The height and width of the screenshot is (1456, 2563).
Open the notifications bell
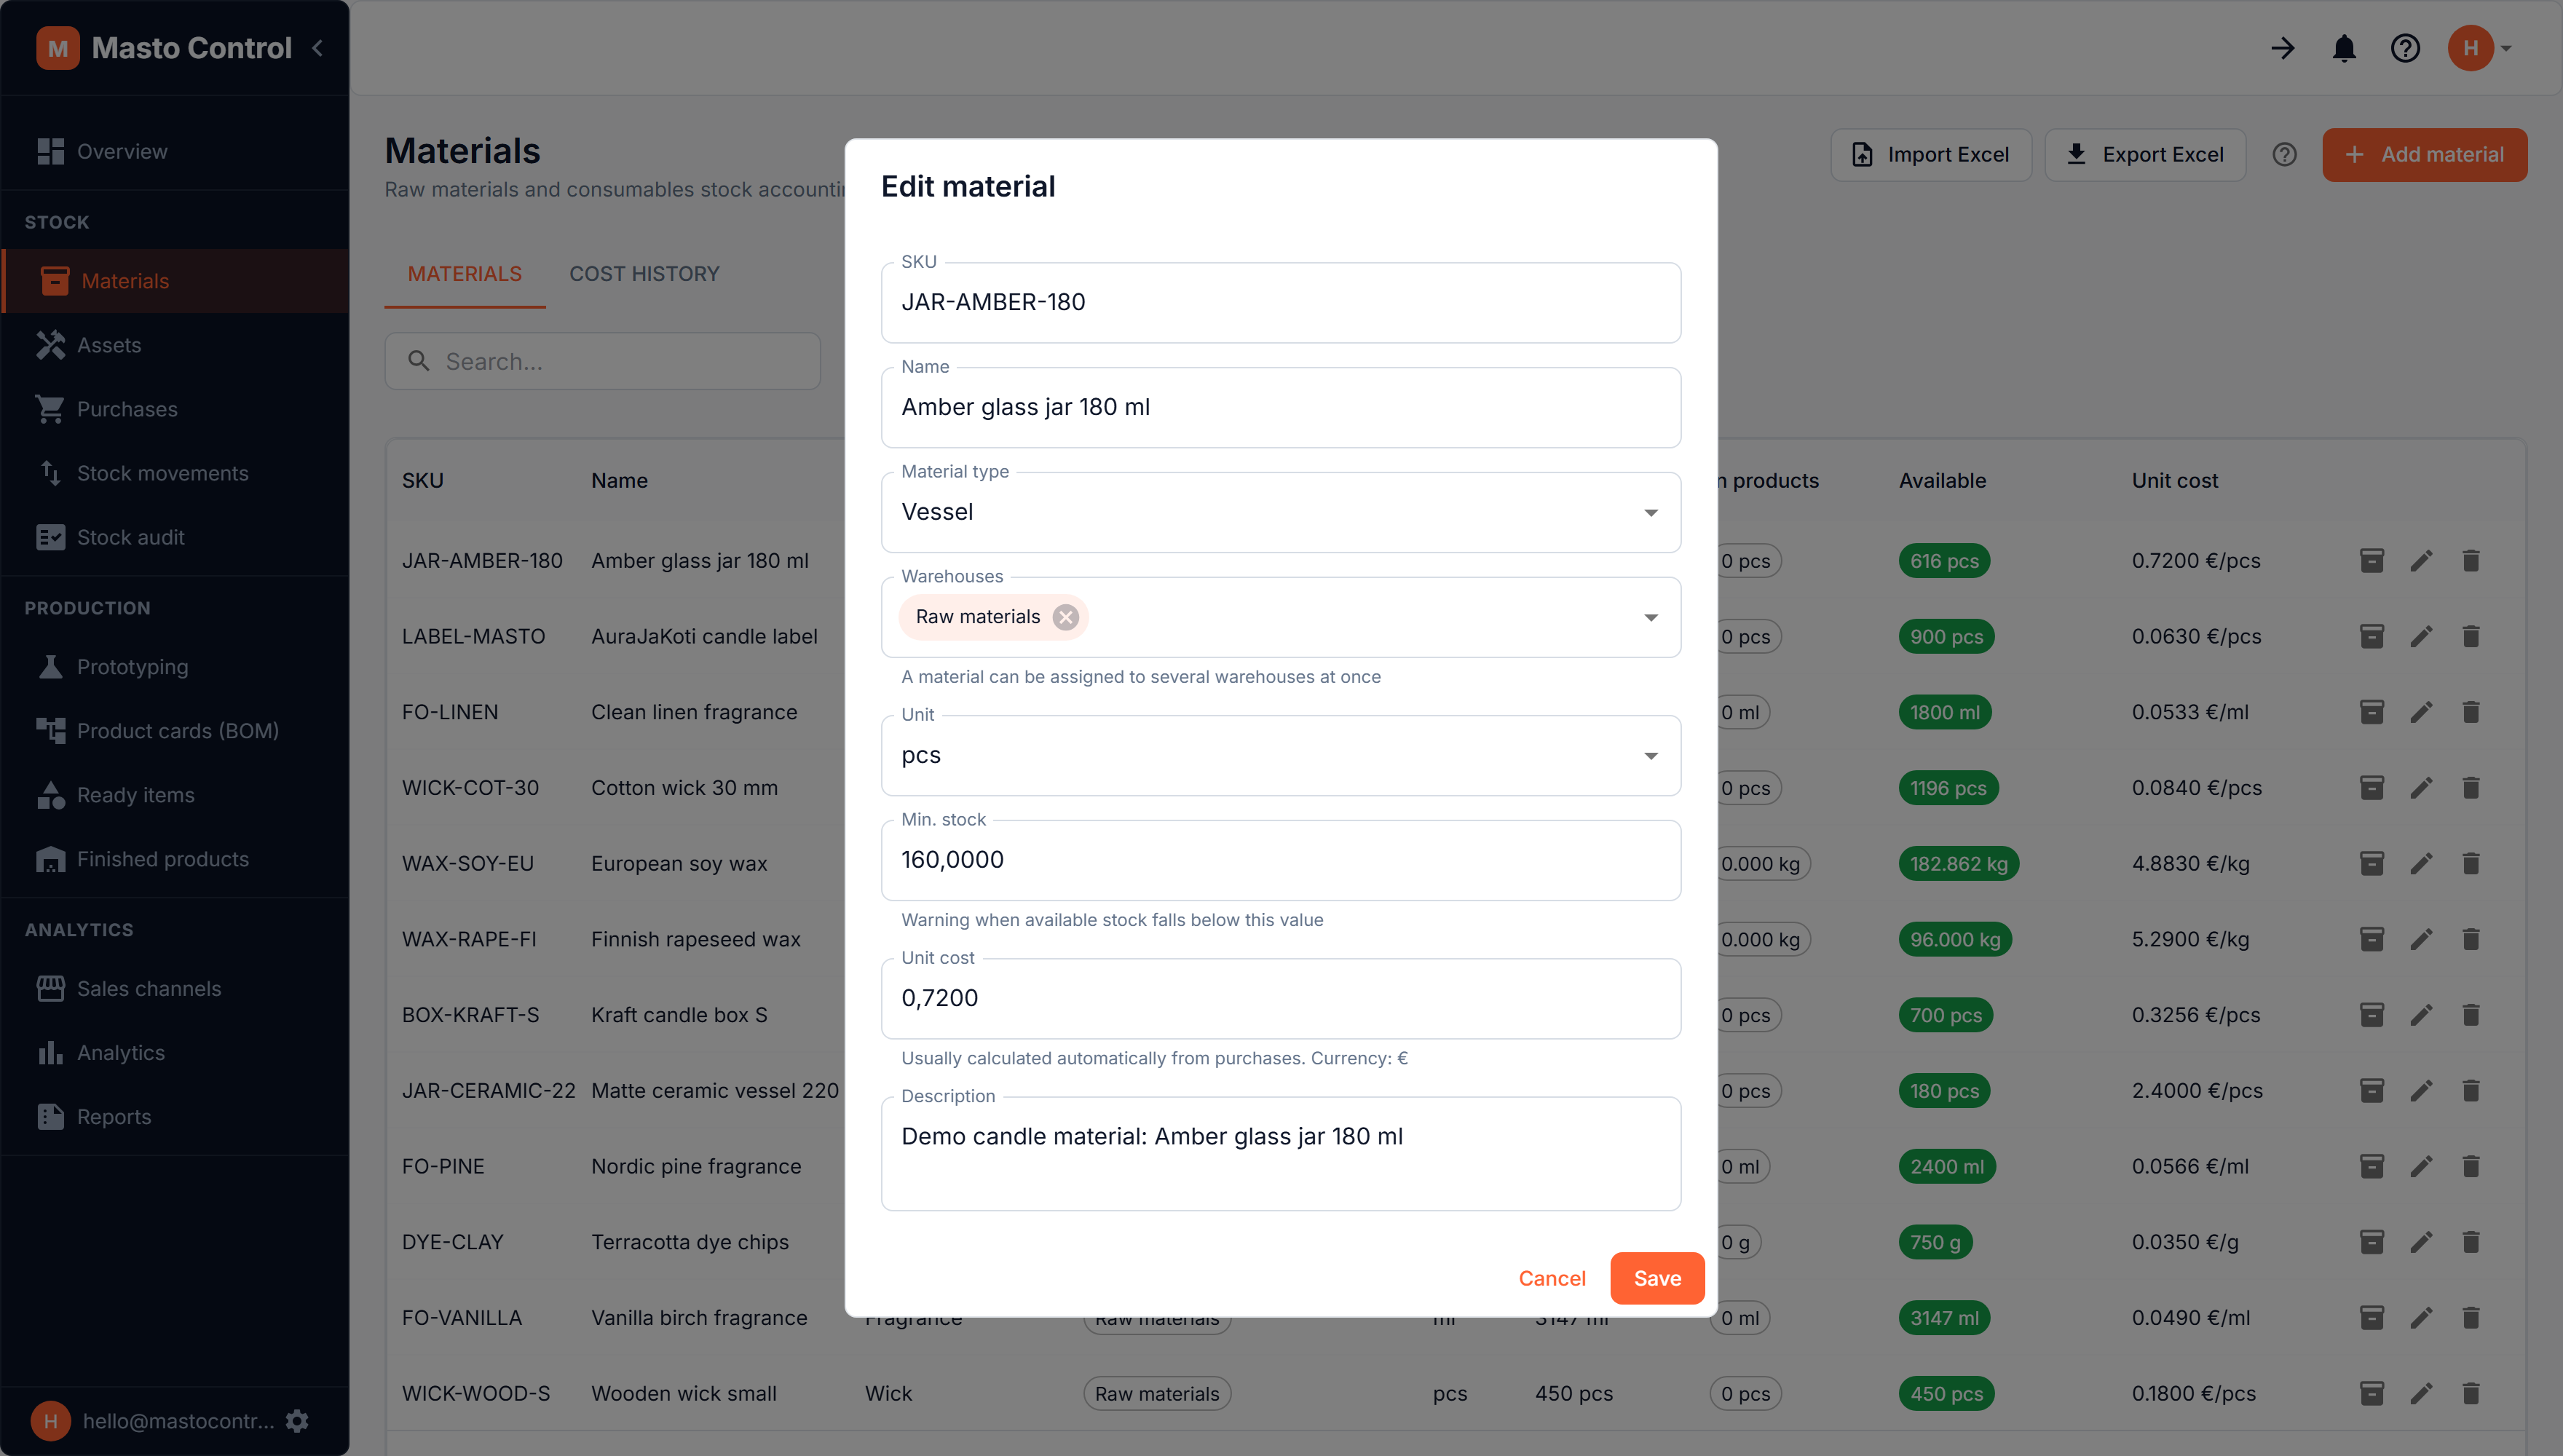2344,48
